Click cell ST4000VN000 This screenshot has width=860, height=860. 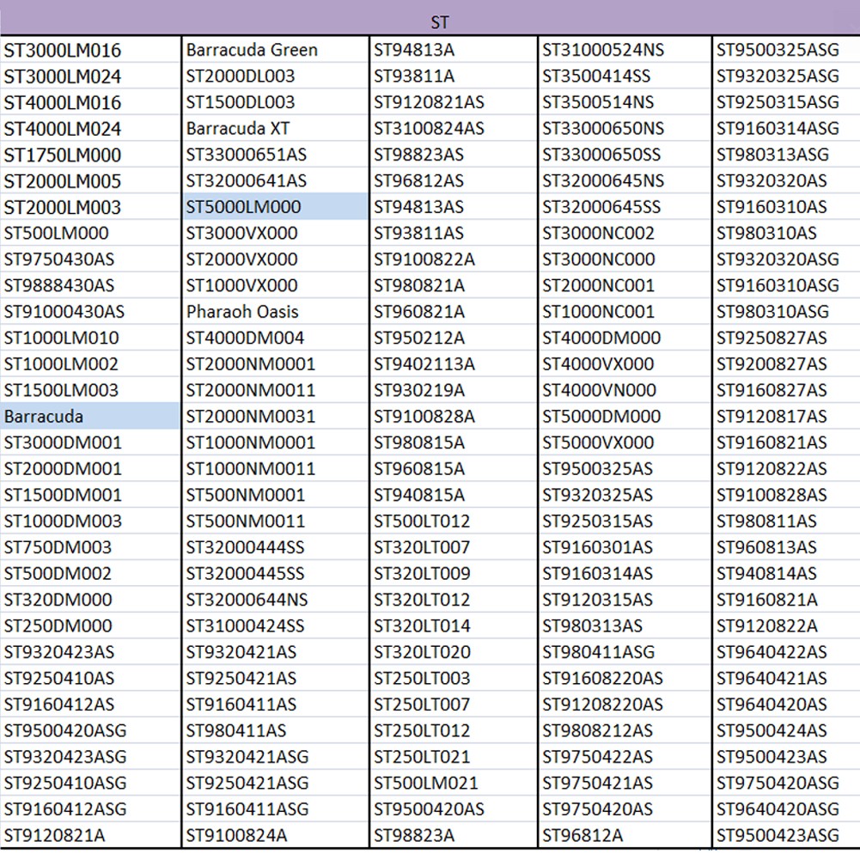625,390
